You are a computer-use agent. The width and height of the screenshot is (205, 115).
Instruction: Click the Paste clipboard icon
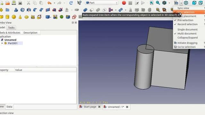coord(41,3)
